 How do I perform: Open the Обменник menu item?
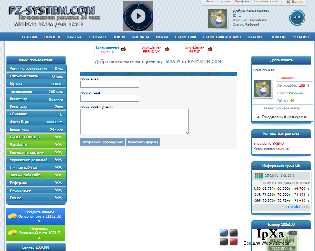pos(36,114)
